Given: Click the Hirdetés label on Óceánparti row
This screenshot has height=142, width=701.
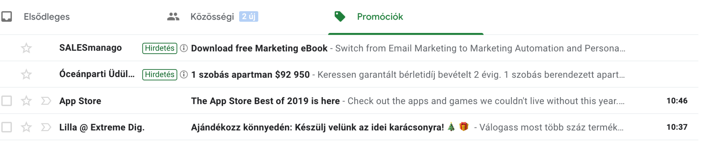Looking at the screenshot, I should [x=160, y=74].
